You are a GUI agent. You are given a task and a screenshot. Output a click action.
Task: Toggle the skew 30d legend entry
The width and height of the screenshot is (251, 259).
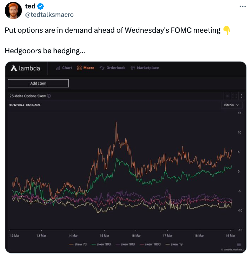pyautogui.click(x=101, y=244)
